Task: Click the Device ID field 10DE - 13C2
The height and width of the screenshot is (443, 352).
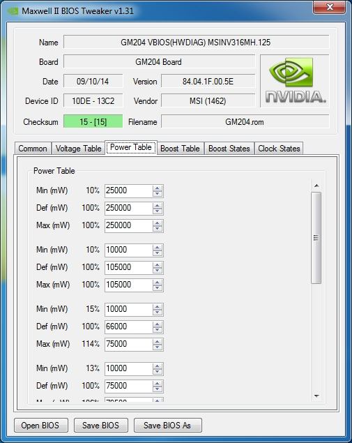Action: pyautogui.click(x=93, y=101)
